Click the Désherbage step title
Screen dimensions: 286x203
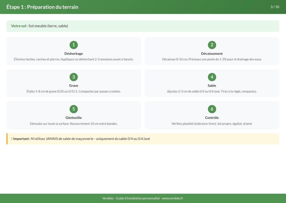point(74,54)
